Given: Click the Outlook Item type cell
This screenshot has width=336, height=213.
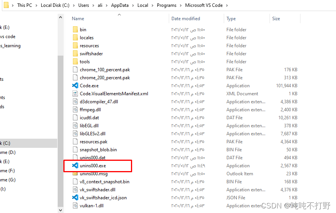Looking at the screenshot, I should pyautogui.click(x=239, y=174).
